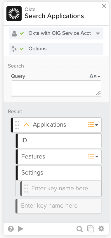Select the ID output field
The height and width of the screenshot is (238, 111).
(58, 141)
